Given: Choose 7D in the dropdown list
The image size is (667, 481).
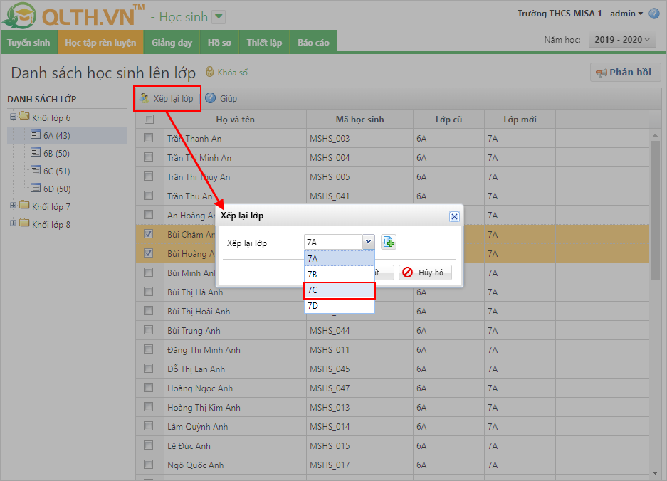Looking at the screenshot, I should pos(340,306).
